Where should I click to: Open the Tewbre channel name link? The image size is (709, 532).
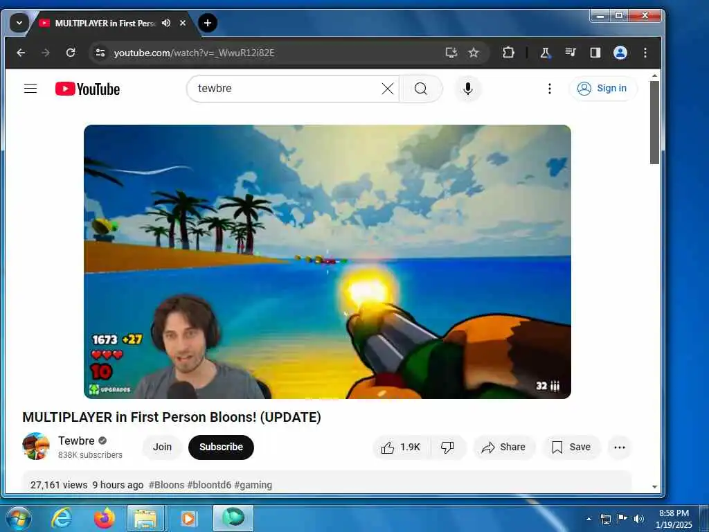tap(76, 441)
